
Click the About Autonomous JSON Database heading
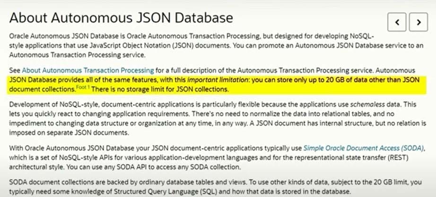pyautogui.click(x=121, y=18)
